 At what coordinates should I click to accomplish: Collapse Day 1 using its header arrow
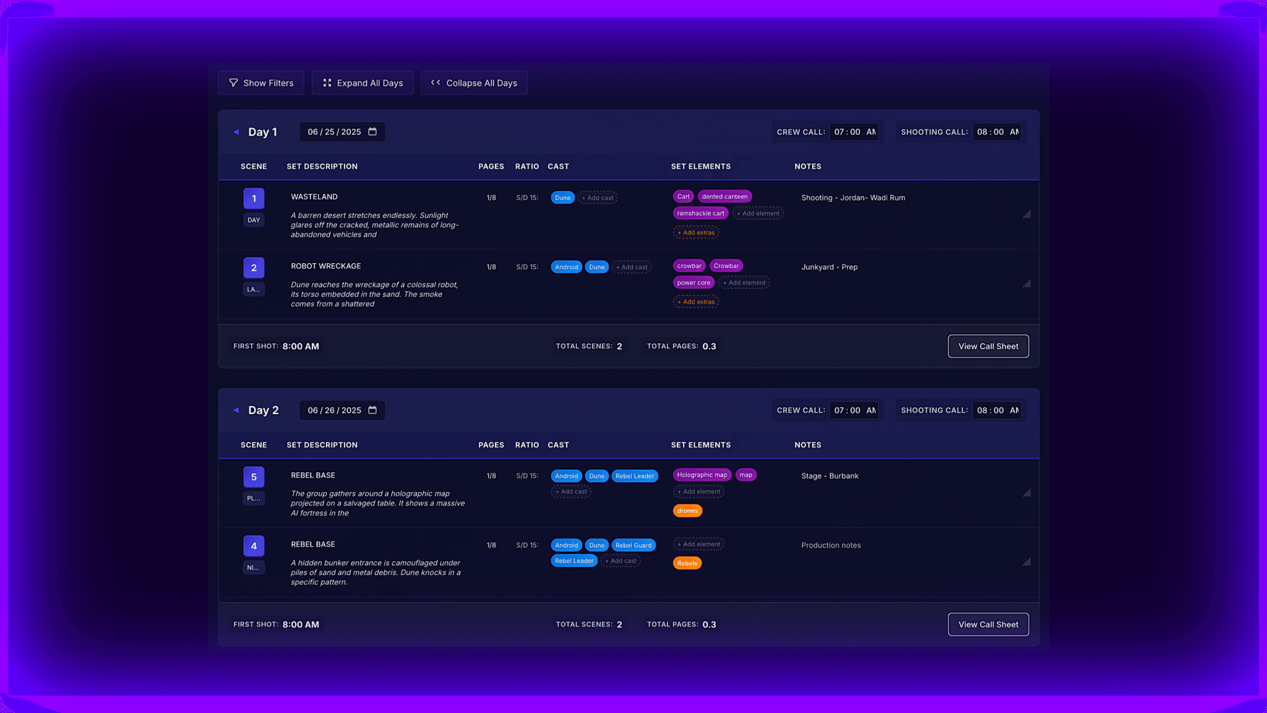coord(236,131)
